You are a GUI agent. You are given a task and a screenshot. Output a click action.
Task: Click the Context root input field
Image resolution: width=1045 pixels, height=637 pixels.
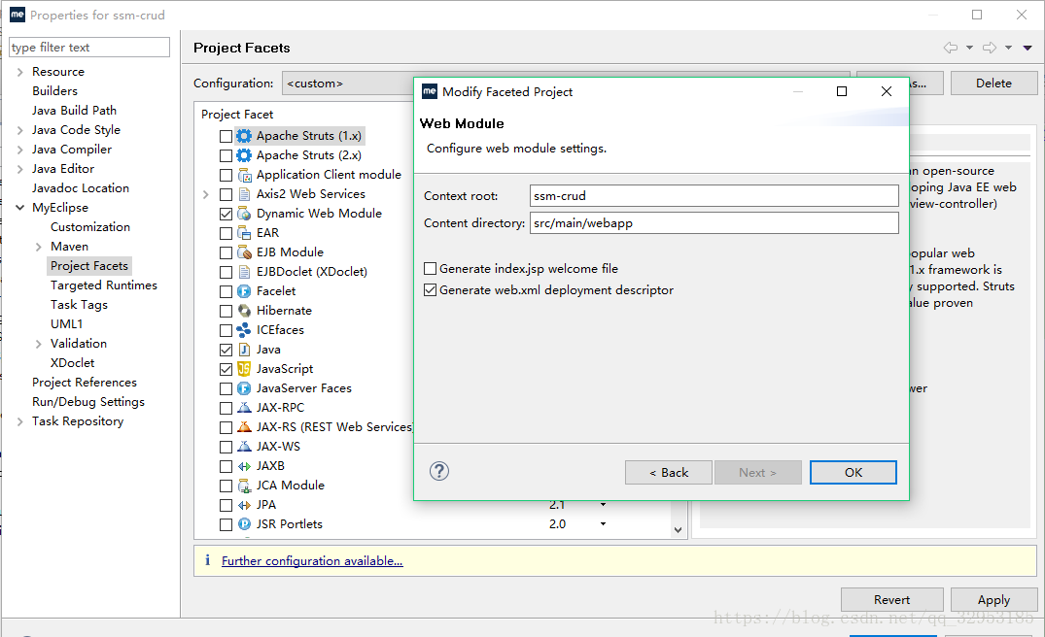tap(714, 196)
